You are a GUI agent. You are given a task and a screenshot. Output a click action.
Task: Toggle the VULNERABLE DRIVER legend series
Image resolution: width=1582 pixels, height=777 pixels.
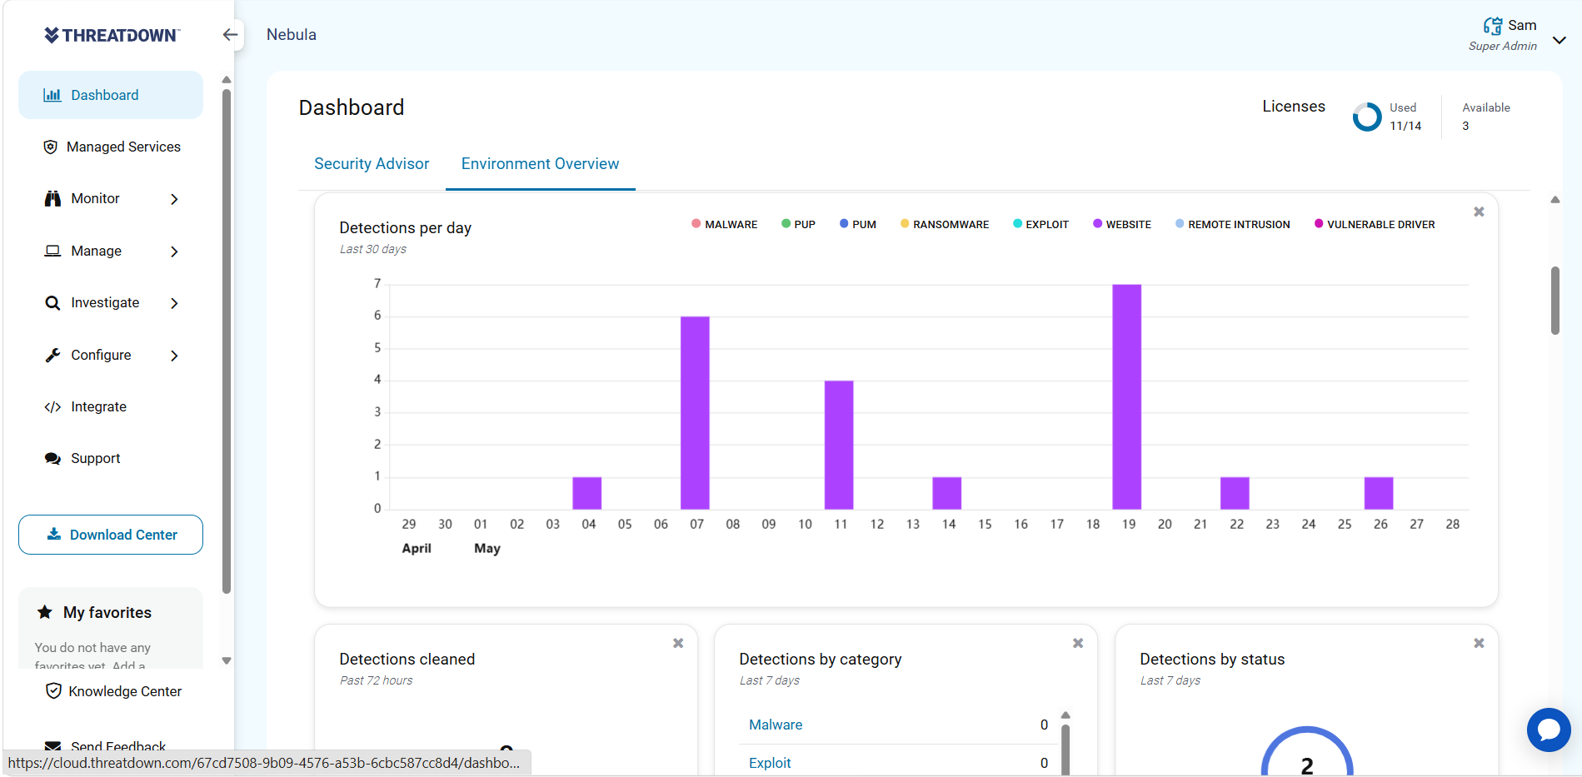(1374, 224)
